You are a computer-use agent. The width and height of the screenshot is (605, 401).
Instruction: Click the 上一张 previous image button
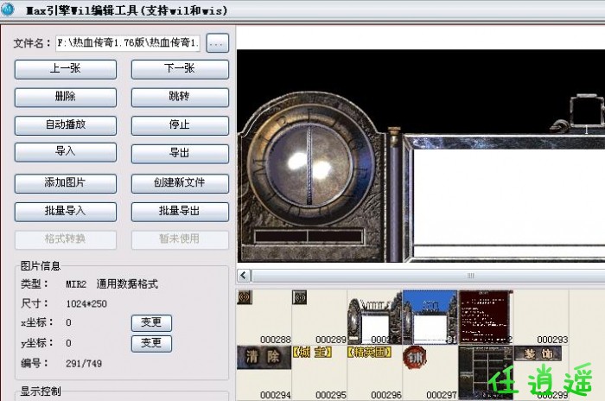(66, 69)
